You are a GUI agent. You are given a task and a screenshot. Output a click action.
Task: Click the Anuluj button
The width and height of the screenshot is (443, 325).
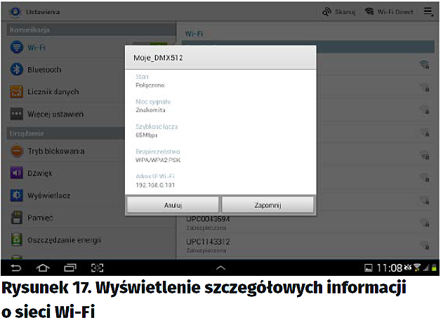pos(173,205)
